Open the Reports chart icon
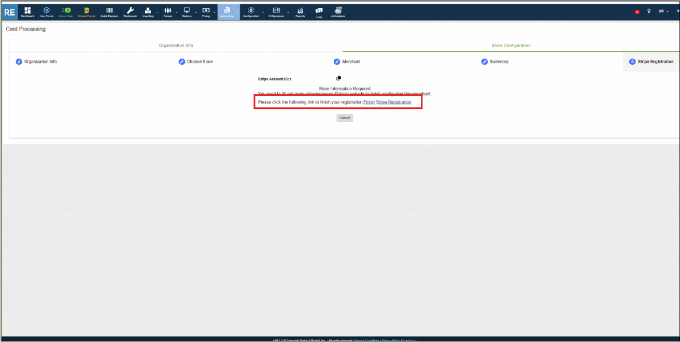 click(x=300, y=12)
